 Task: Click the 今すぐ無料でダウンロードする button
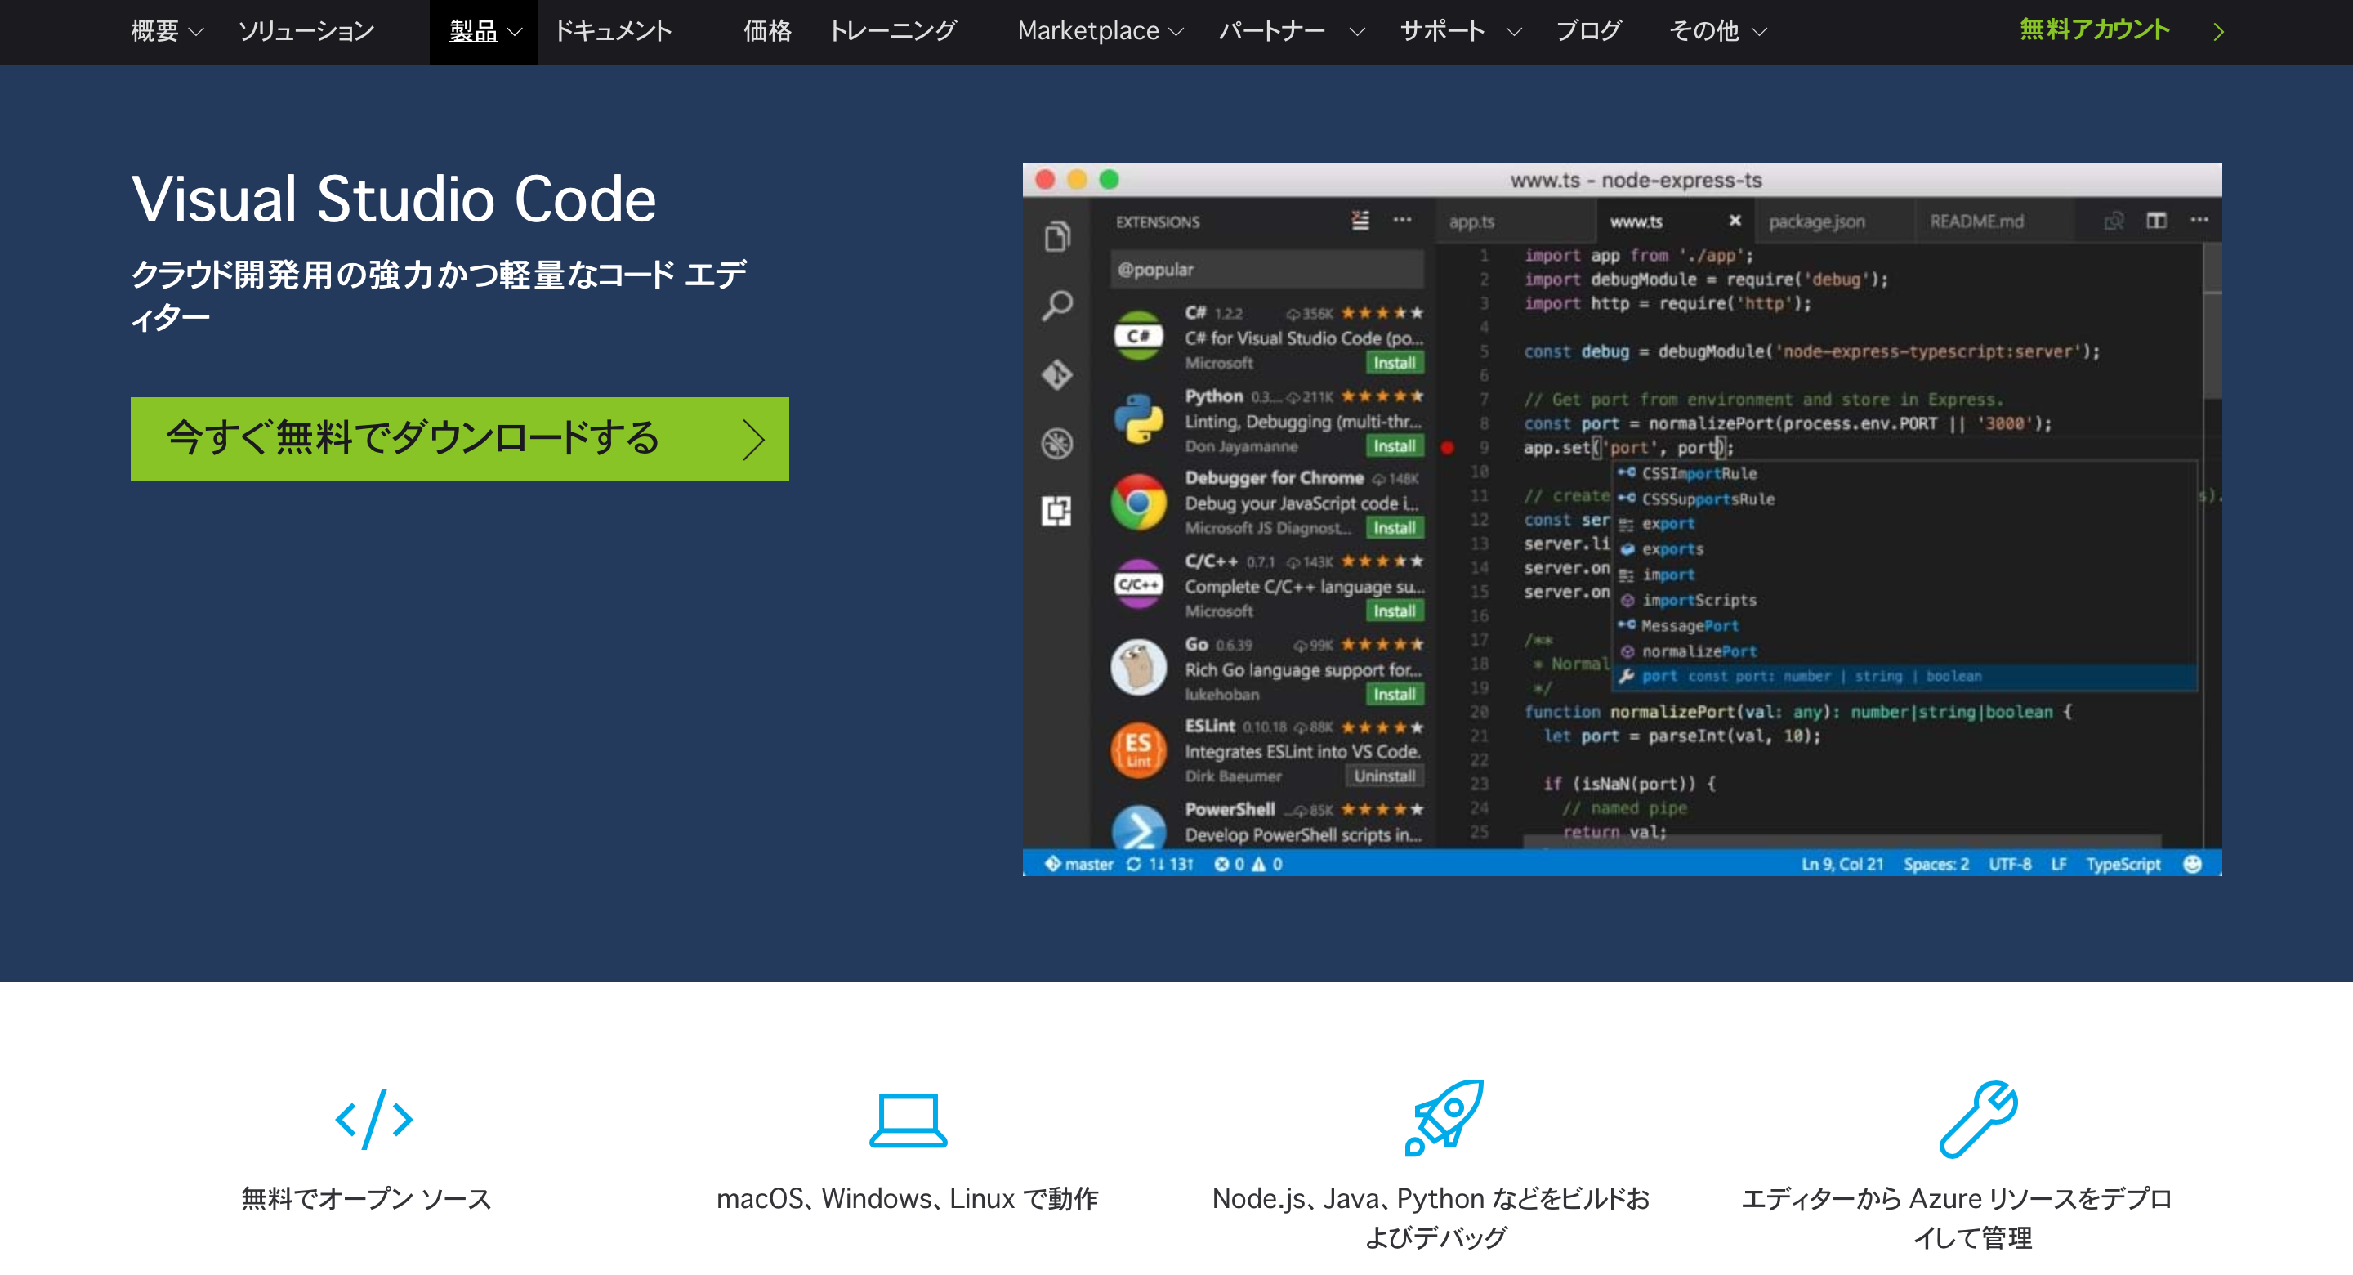(x=459, y=439)
